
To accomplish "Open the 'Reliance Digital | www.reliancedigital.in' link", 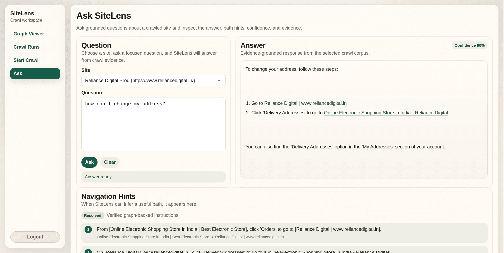I will pos(305,103).
